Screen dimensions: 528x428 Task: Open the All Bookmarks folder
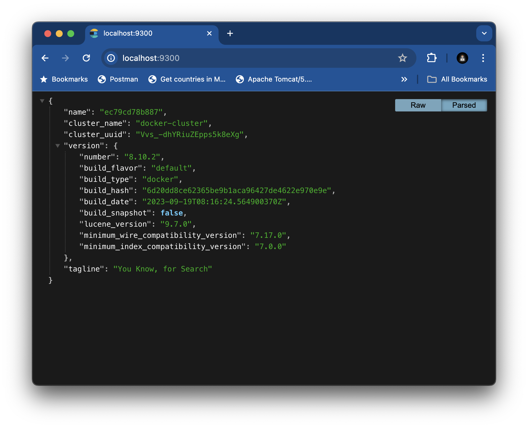point(457,79)
